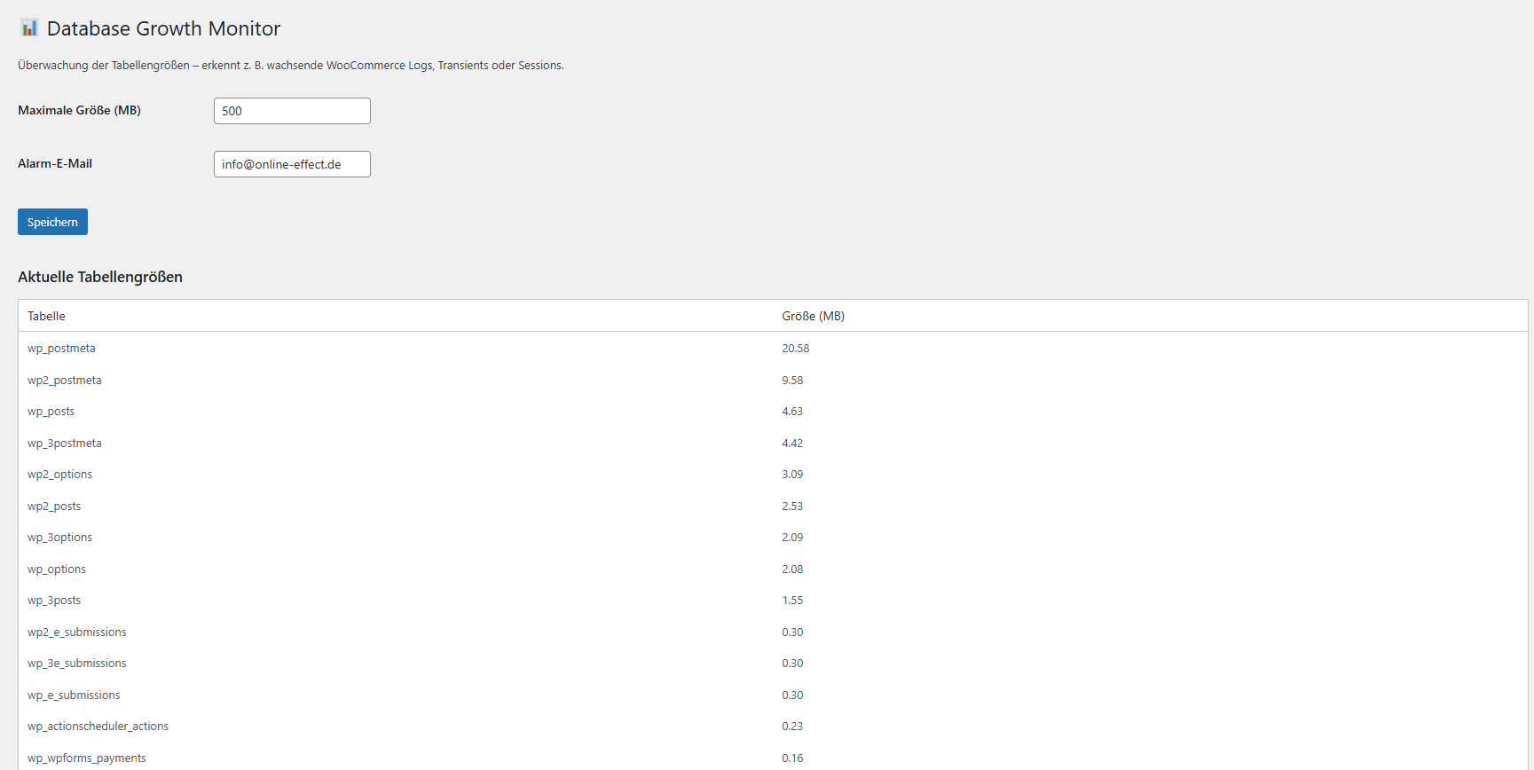Select the wp_wpforms_payments row
Viewport: 1534px width, 770px height.
[86, 758]
